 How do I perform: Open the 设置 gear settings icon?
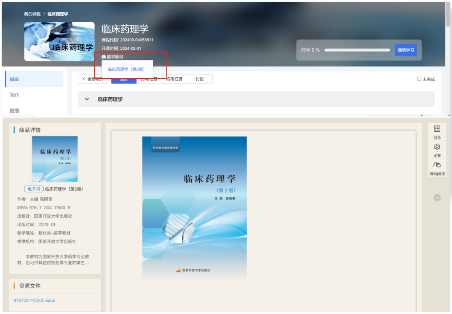437,147
